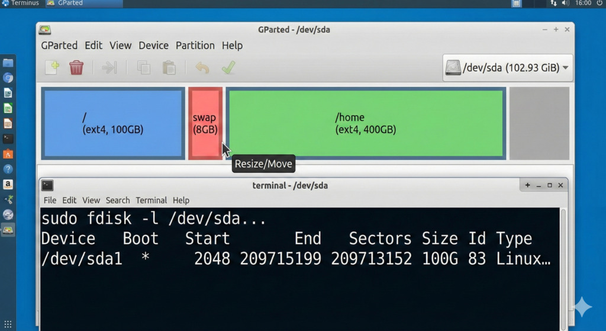Screen dimensions: 606x331
Task: Open the terminal Search menu
Action: 118,200
